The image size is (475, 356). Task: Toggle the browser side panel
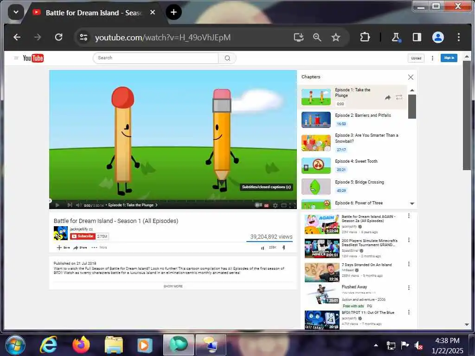coord(417,37)
